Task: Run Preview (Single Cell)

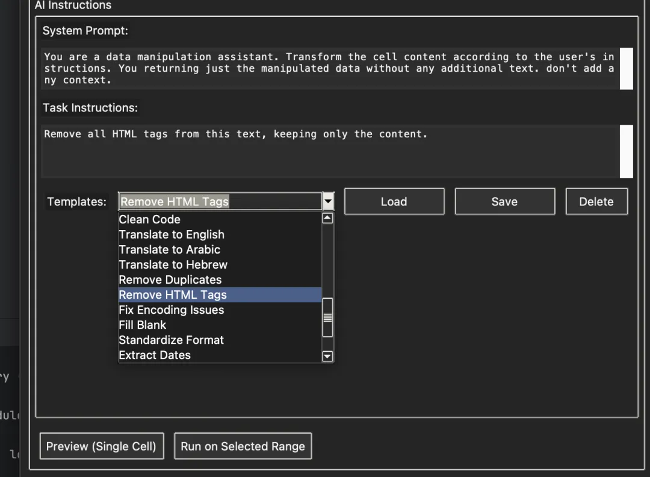Action: (101, 446)
